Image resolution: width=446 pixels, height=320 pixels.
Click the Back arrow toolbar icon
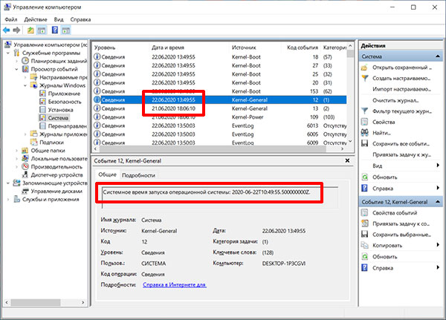(x=7, y=30)
